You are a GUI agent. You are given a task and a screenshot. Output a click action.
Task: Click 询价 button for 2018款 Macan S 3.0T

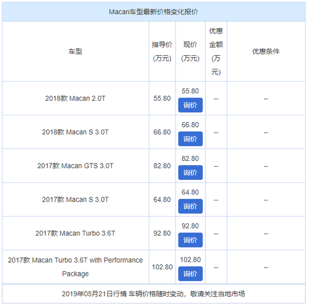pyautogui.click(x=190, y=139)
